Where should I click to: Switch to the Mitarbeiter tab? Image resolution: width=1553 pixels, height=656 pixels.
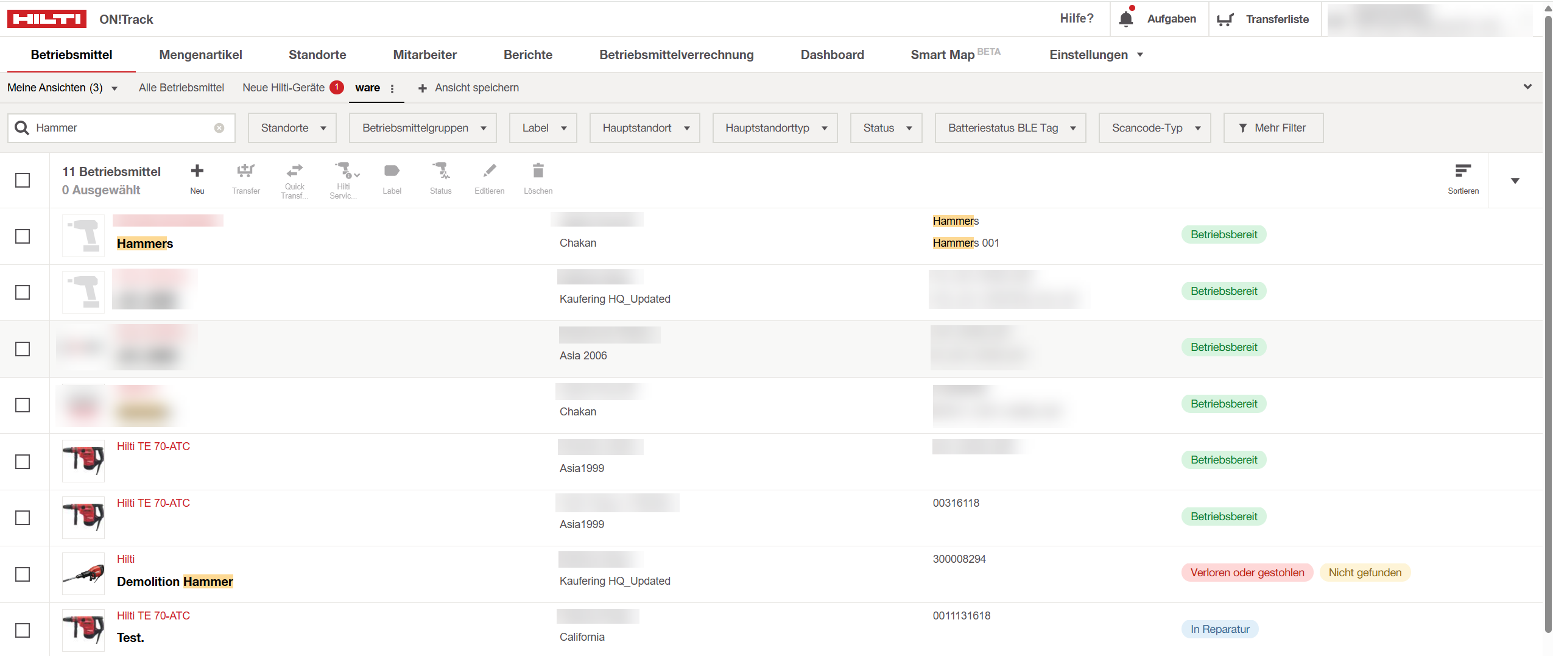[424, 55]
